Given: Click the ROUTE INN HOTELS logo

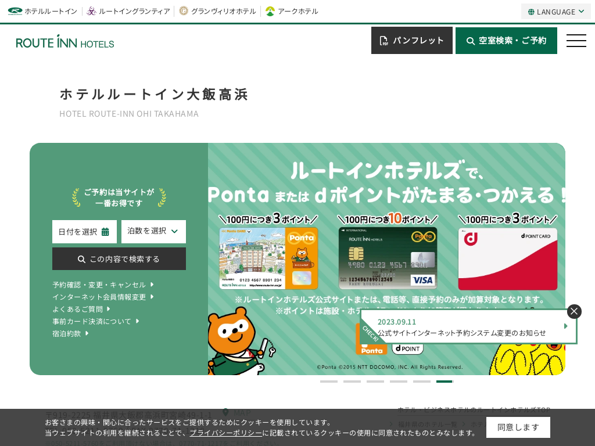Looking at the screenshot, I should [65, 42].
